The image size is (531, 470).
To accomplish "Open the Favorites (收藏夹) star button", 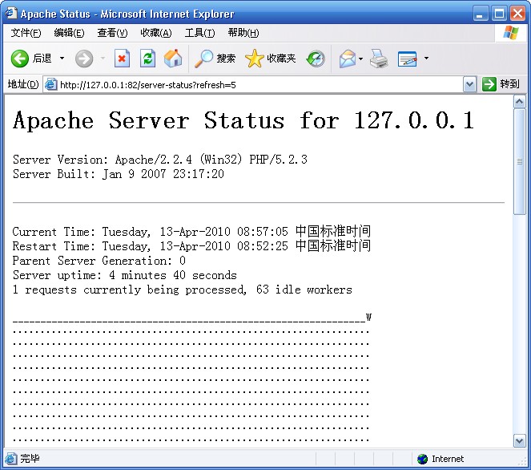I will click(270, 59).
